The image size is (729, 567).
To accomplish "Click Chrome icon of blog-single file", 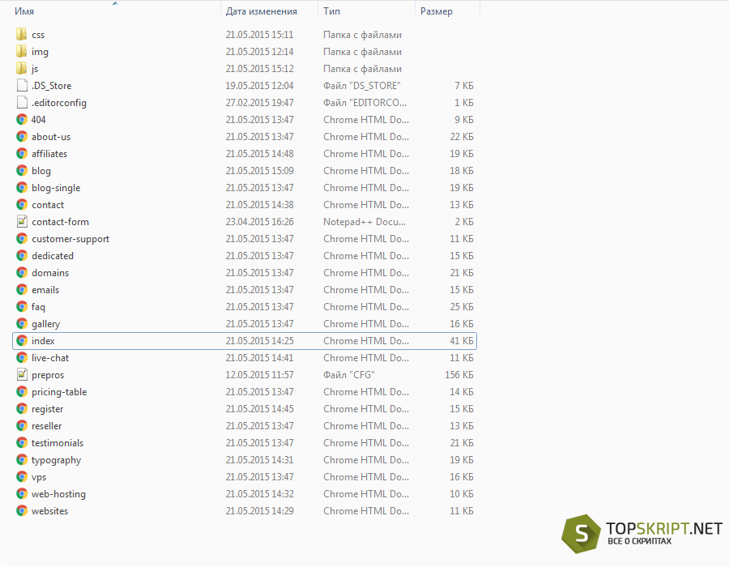I will point(22,187).
